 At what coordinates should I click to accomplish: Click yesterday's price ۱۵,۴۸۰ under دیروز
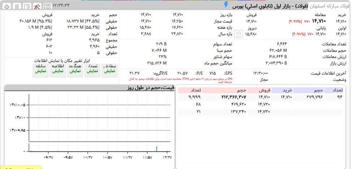coord(251,34)
